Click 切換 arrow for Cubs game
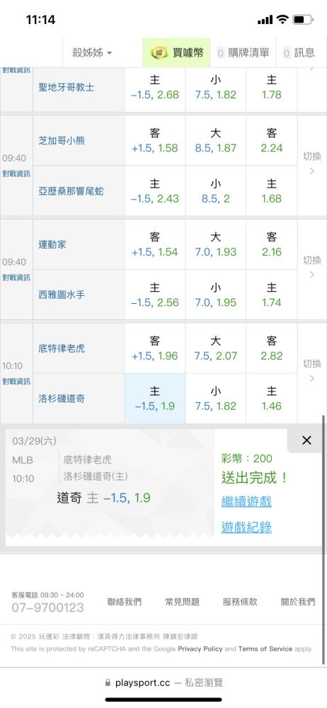This screenshot has height=708, width=327. point(311,164)
